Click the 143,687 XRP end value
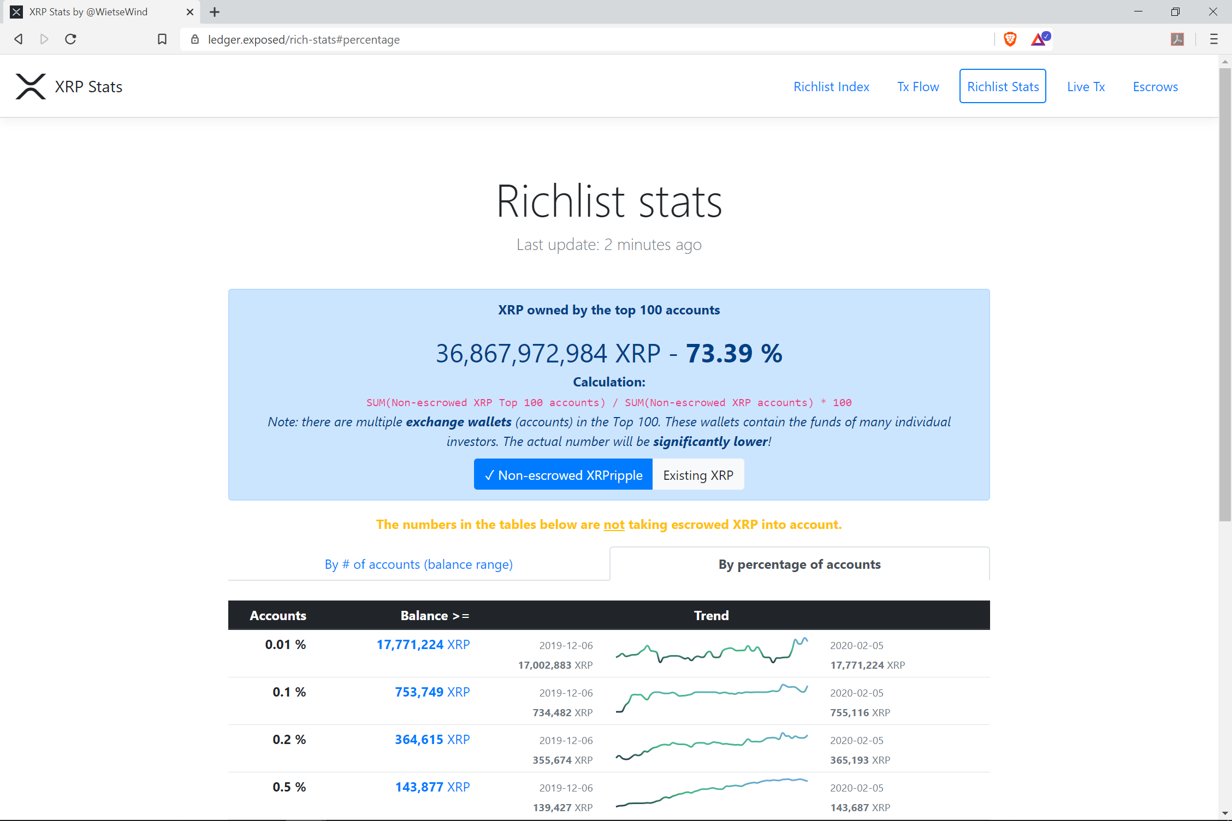This screenshot has height=821, width=1232. (x=860, y=807)
